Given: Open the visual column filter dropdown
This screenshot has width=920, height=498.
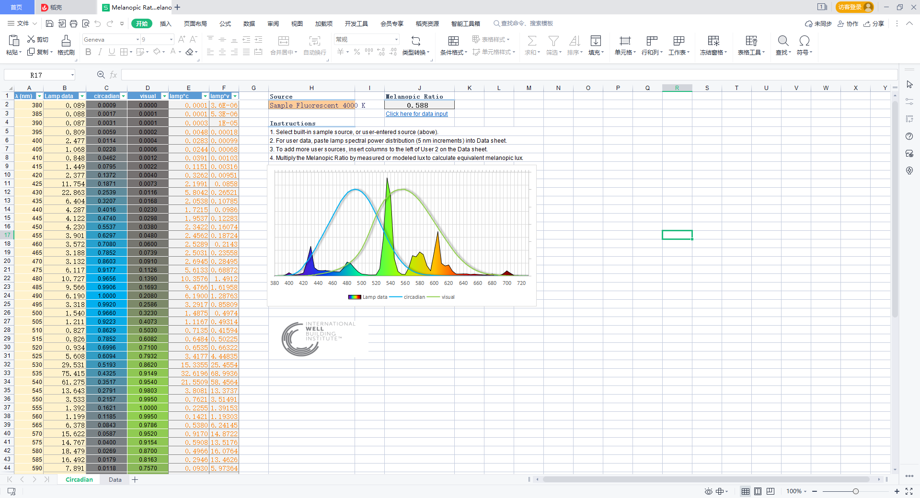Looking at the screenshot, I should coord(164,96).
